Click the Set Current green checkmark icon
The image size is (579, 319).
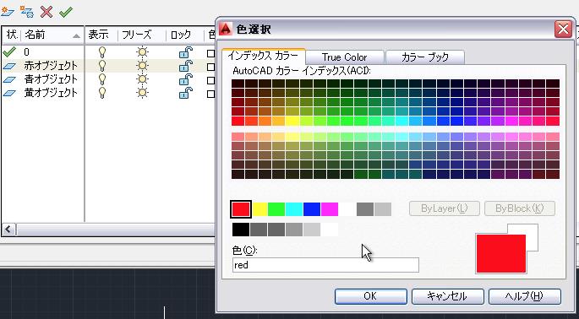66,12
